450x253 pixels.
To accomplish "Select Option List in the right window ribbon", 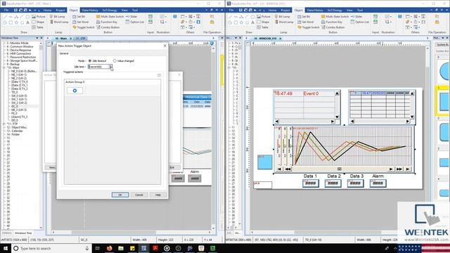I will 359,22.
